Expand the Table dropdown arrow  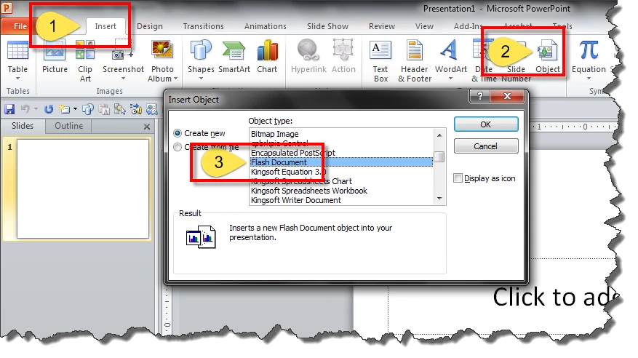tap(17, 79)
